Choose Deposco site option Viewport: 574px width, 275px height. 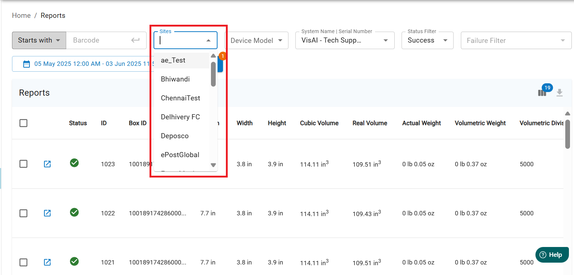[182, 136]
